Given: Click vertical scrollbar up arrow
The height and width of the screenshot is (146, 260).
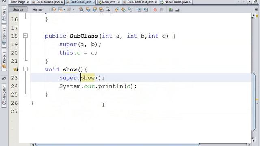Looking at the screenshot, I should (253, 15).
